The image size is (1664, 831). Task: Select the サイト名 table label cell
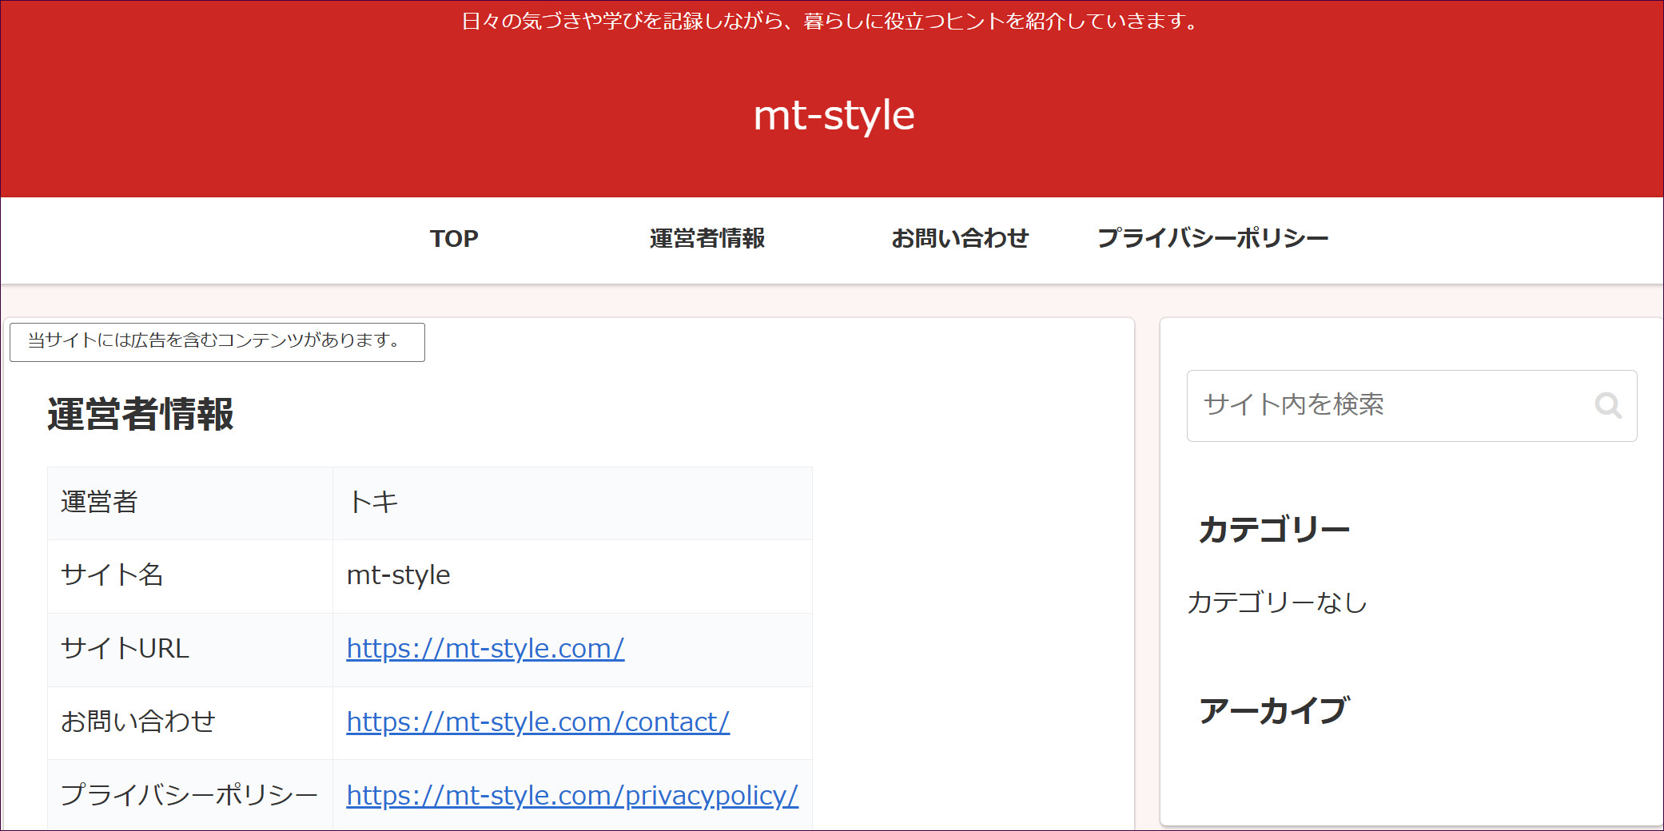click(x=190, y=576)
